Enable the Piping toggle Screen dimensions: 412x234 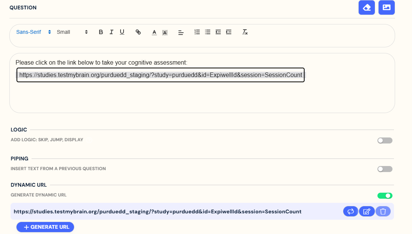point(385,169)
